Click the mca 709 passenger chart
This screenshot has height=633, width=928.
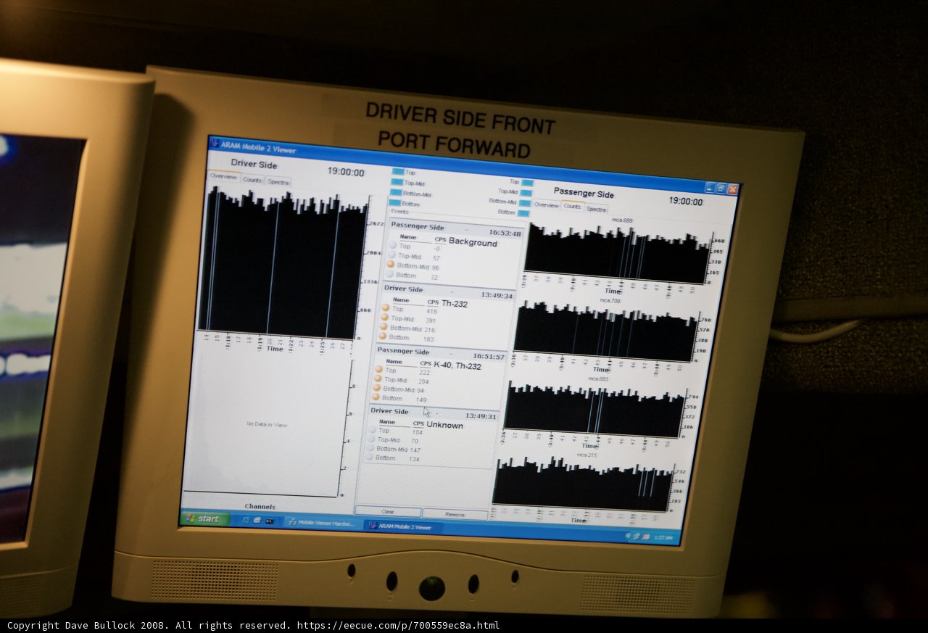point(606,331)
